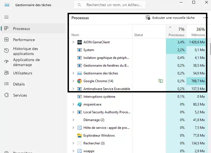Sort by the Statut column header
The height and width of the screenshot is (153, 211).
click(x=149, y=31)
